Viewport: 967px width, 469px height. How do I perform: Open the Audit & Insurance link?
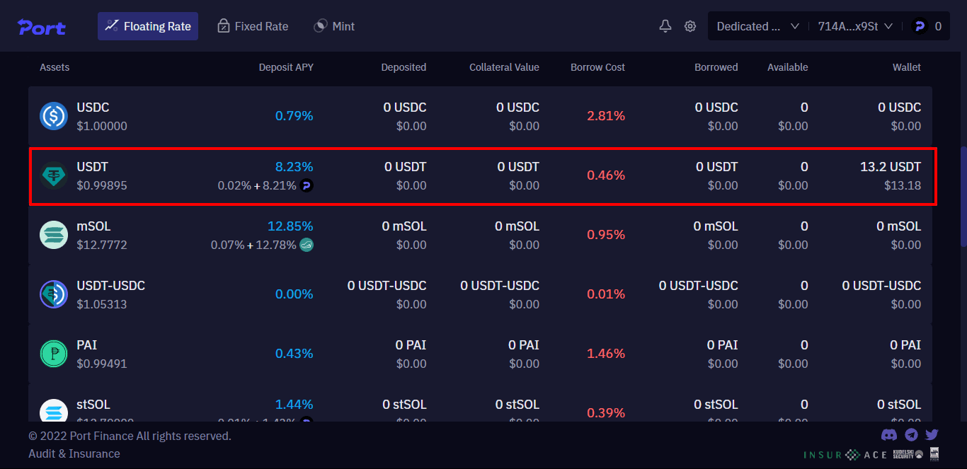[x=74, y=453]
